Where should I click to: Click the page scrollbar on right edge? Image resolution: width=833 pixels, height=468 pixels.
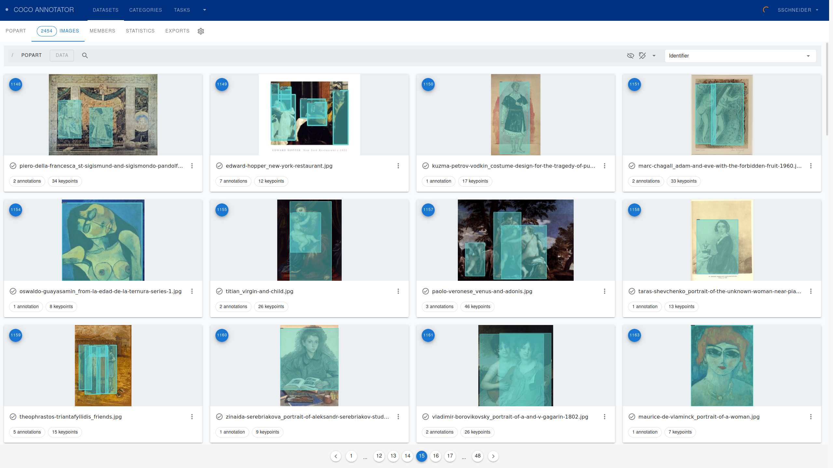tap(827, 89)
